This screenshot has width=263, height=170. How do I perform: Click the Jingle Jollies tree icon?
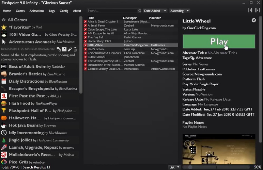4,140
